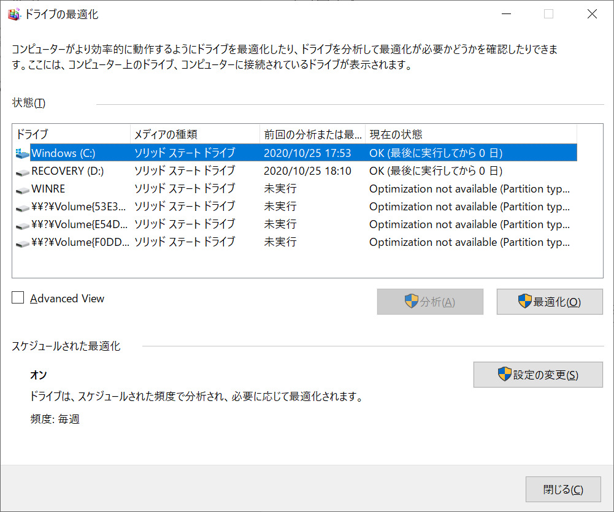Click the greyed-out 分析(A) button label
The image size is (614, 512).
point(437,302)
